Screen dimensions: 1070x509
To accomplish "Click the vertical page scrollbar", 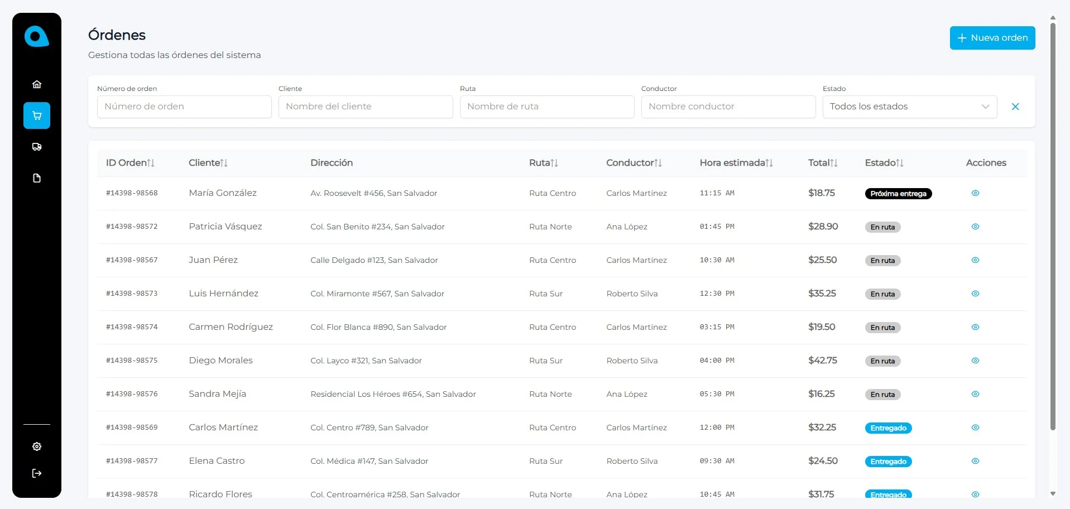I will coord(1053,223).
